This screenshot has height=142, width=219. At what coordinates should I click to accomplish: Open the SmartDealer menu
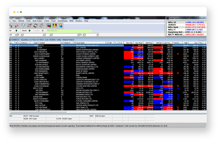coord(63,21)
